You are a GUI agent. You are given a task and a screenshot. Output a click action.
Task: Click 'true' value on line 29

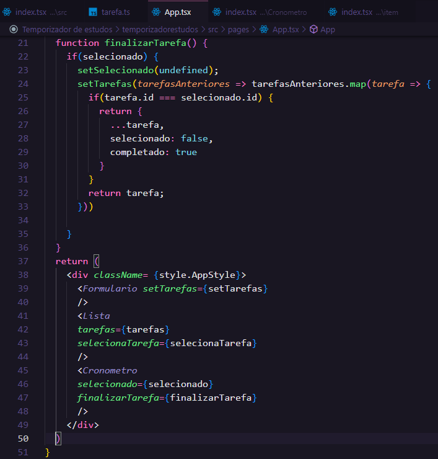coord(186,152)
